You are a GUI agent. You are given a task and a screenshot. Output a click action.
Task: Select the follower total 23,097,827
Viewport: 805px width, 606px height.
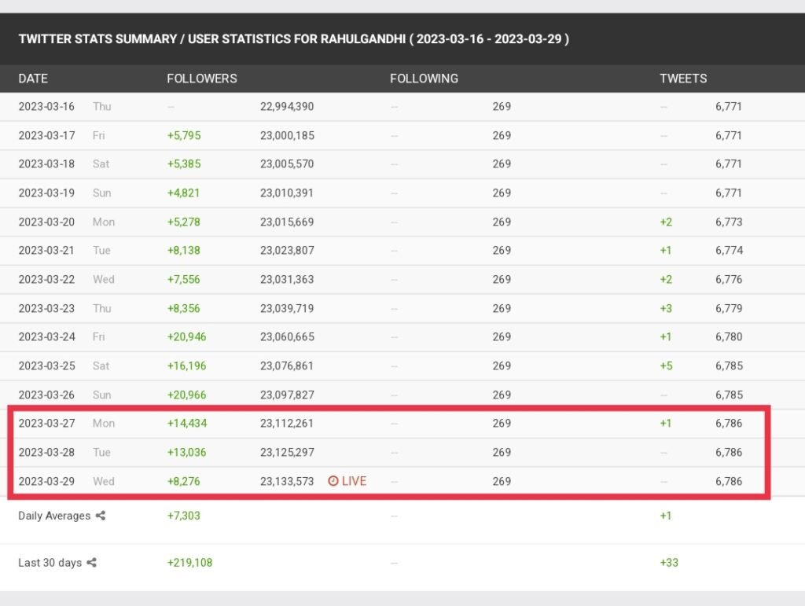[287, 395]
